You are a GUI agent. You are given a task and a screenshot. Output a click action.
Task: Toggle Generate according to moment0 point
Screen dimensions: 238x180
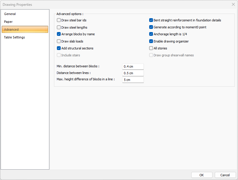(x=151, y=27)
